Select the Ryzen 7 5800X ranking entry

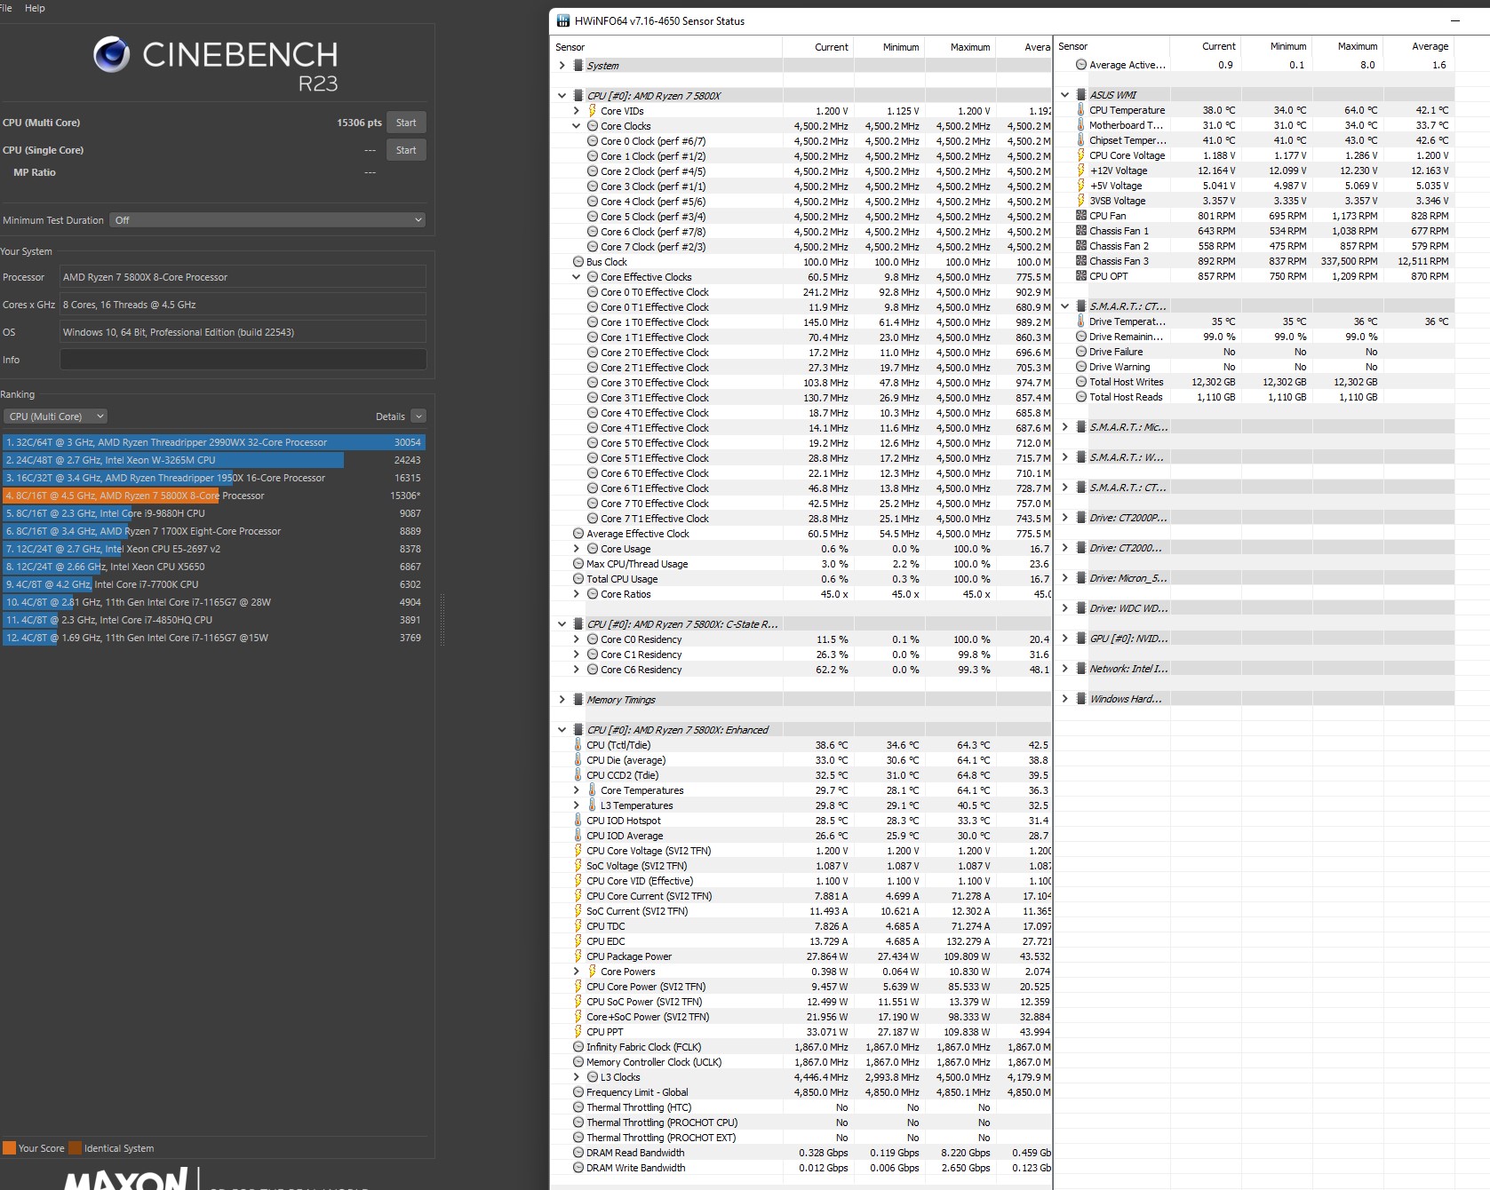(x=213, y=496)
